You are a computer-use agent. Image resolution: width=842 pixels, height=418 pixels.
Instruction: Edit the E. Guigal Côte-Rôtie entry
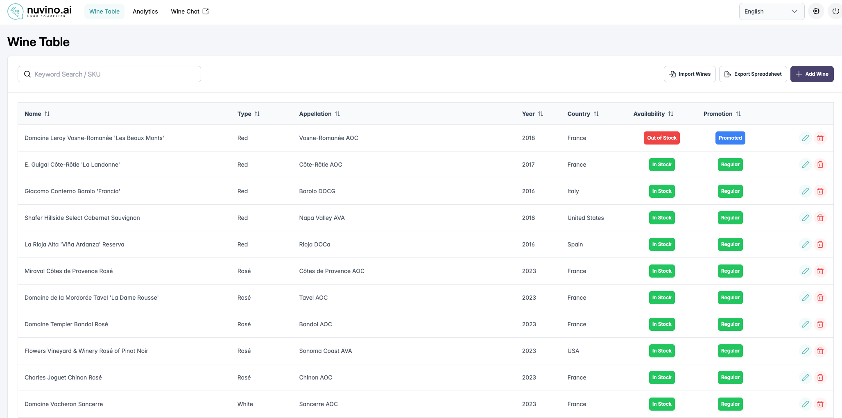[805, 165]
